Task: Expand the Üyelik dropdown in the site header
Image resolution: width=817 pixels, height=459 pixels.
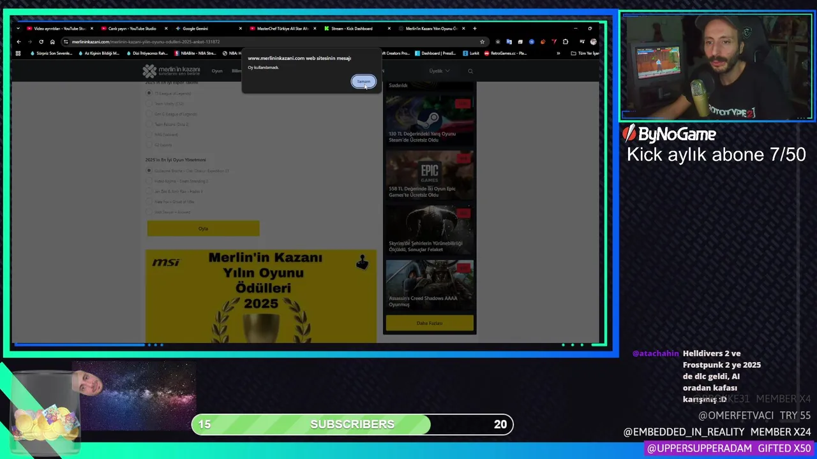Action: (x=439, y=71)
